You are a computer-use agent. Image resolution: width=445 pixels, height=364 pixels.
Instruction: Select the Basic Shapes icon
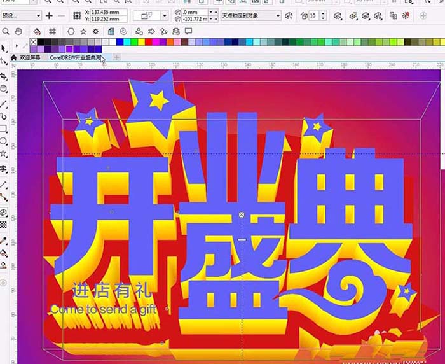[139, 31]
